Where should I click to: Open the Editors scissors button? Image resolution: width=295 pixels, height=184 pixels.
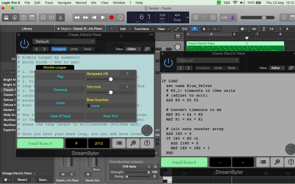(x=60, y=17)
